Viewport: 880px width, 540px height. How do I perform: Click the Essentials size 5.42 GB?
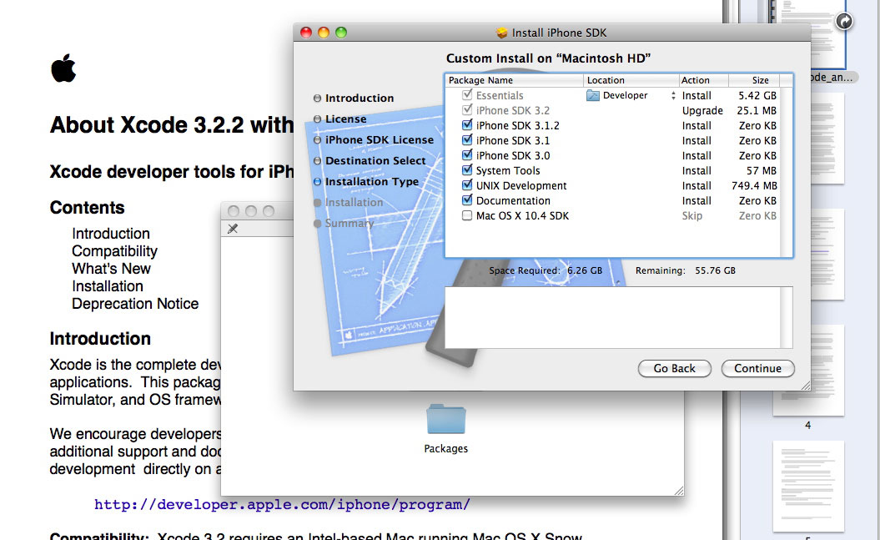(x=757, y=95)
